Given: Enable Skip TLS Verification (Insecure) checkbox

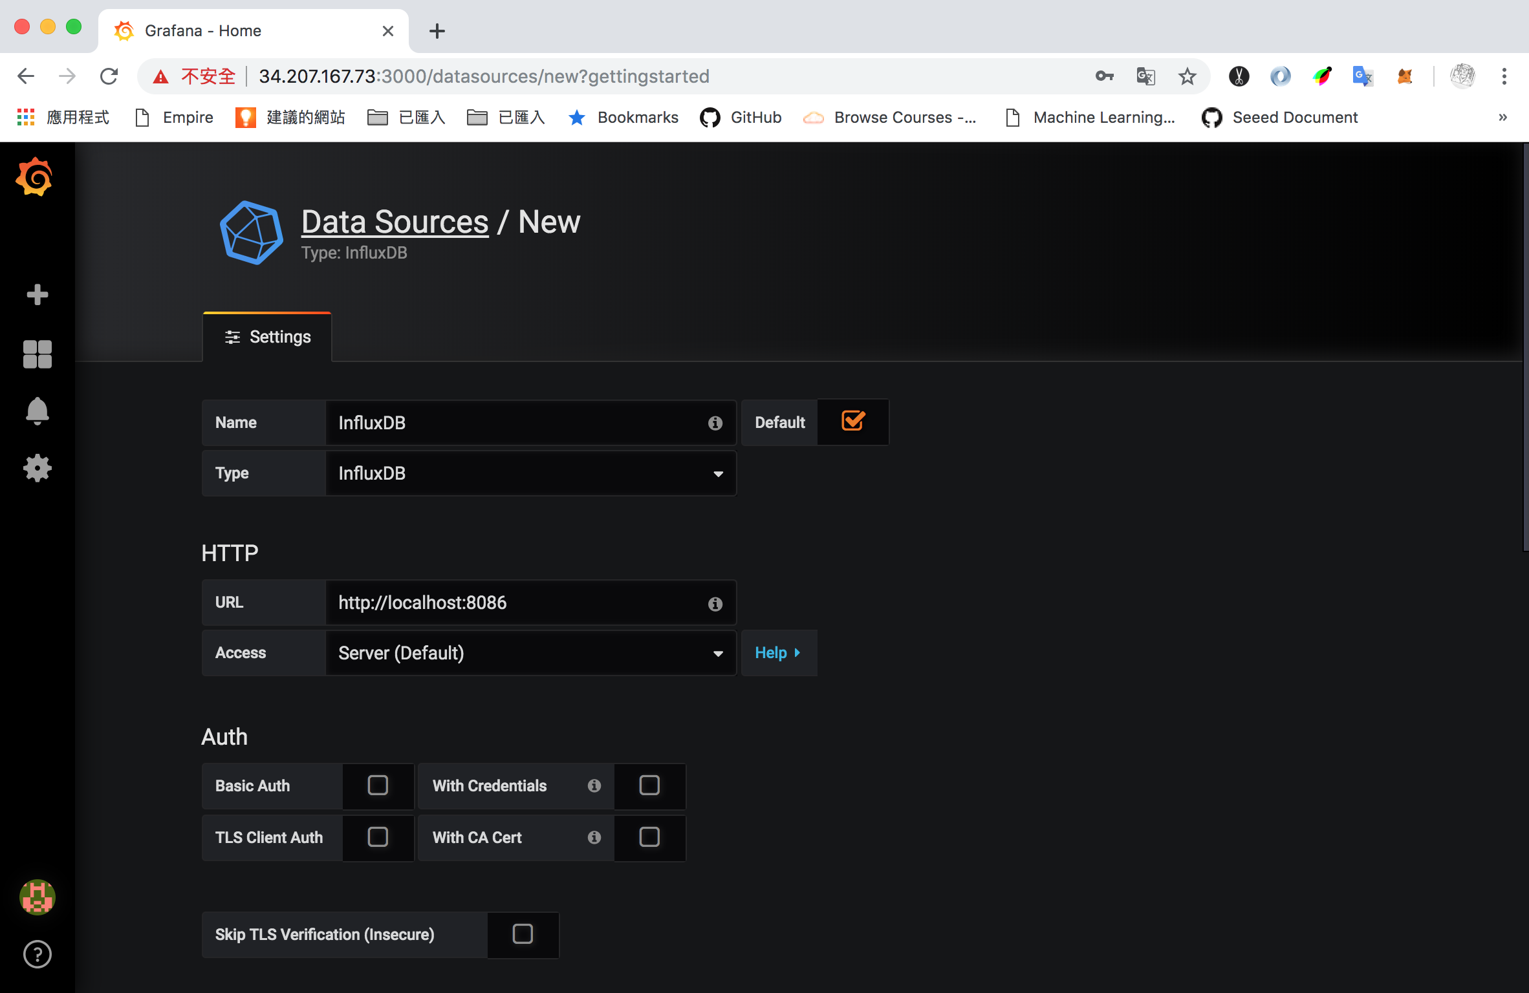Looking at the screenshot, I should [523, 934].
